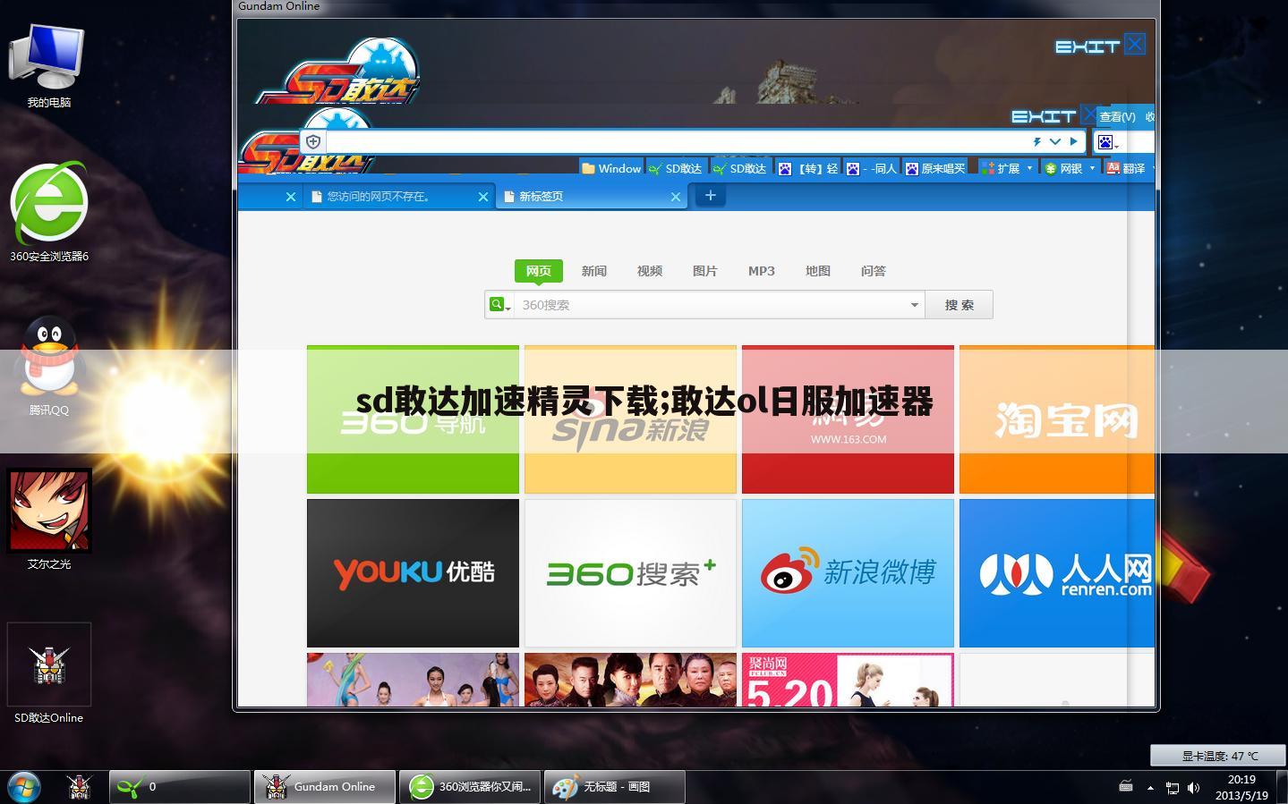Click the 搜索 search button

(x=960, y=305)
